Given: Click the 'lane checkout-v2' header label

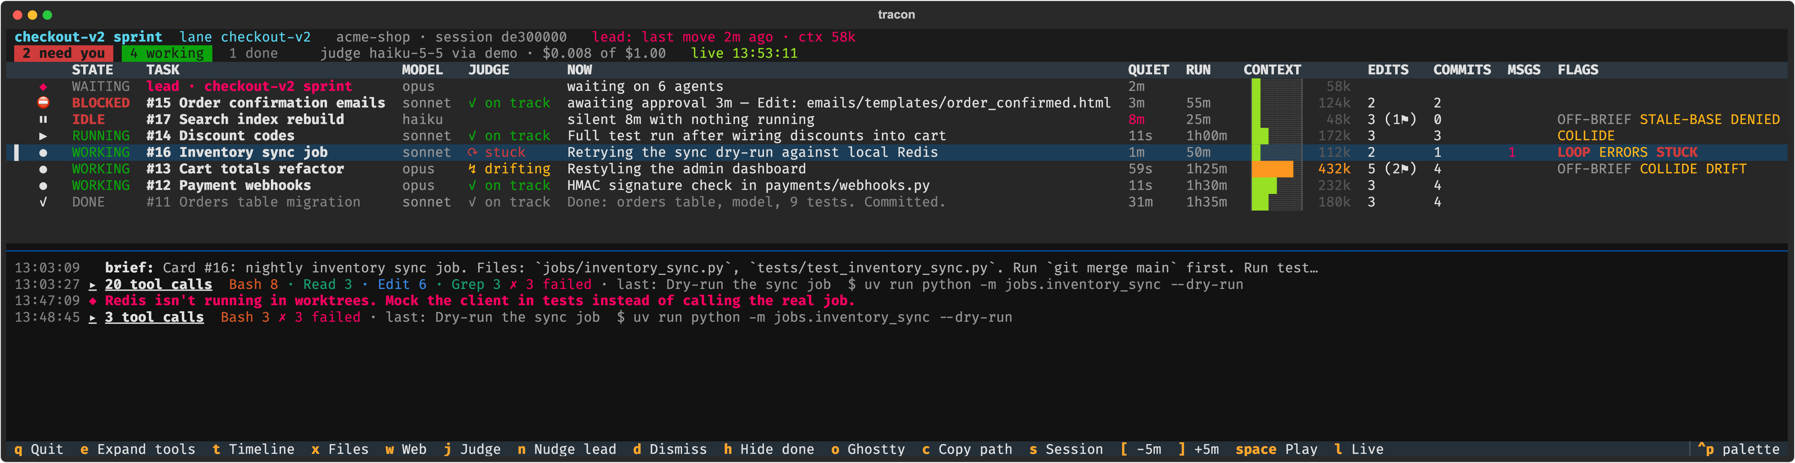Looking at the screenshot, I should tap(244, 37).
